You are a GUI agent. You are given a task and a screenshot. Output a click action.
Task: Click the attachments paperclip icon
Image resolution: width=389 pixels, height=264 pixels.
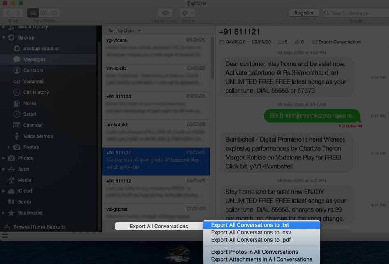(297, 42)
